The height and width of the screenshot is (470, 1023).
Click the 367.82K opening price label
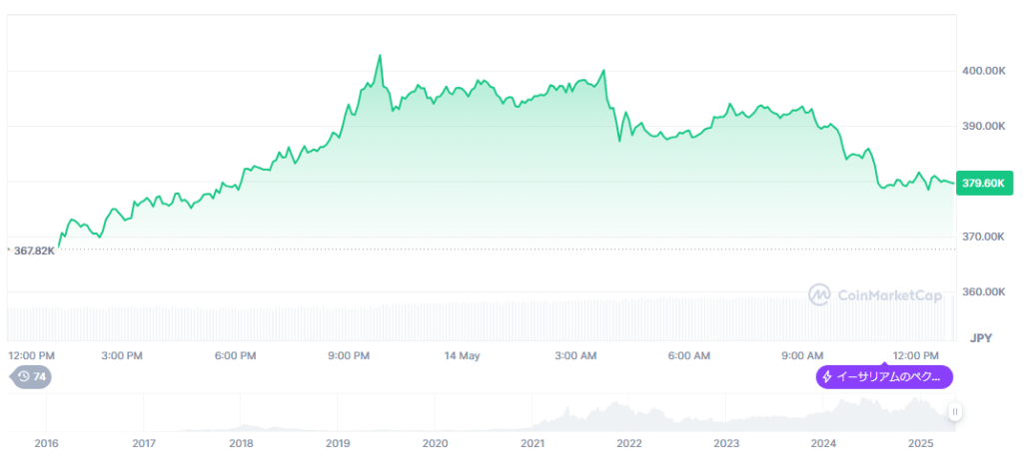(x=34, y=250)
